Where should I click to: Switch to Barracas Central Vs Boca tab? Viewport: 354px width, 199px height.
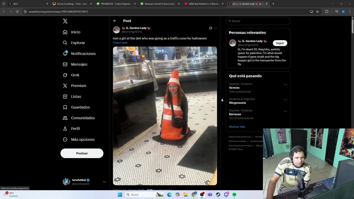point(160,4)
